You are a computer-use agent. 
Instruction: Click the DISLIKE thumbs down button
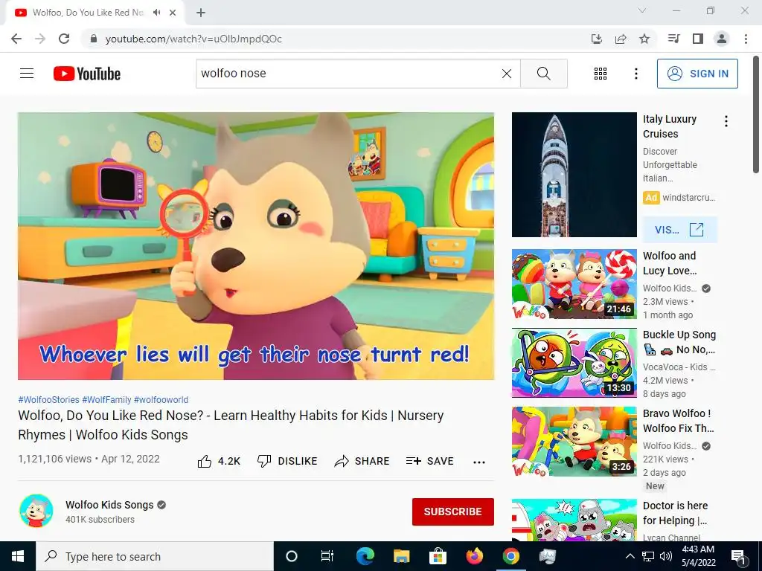287,461
